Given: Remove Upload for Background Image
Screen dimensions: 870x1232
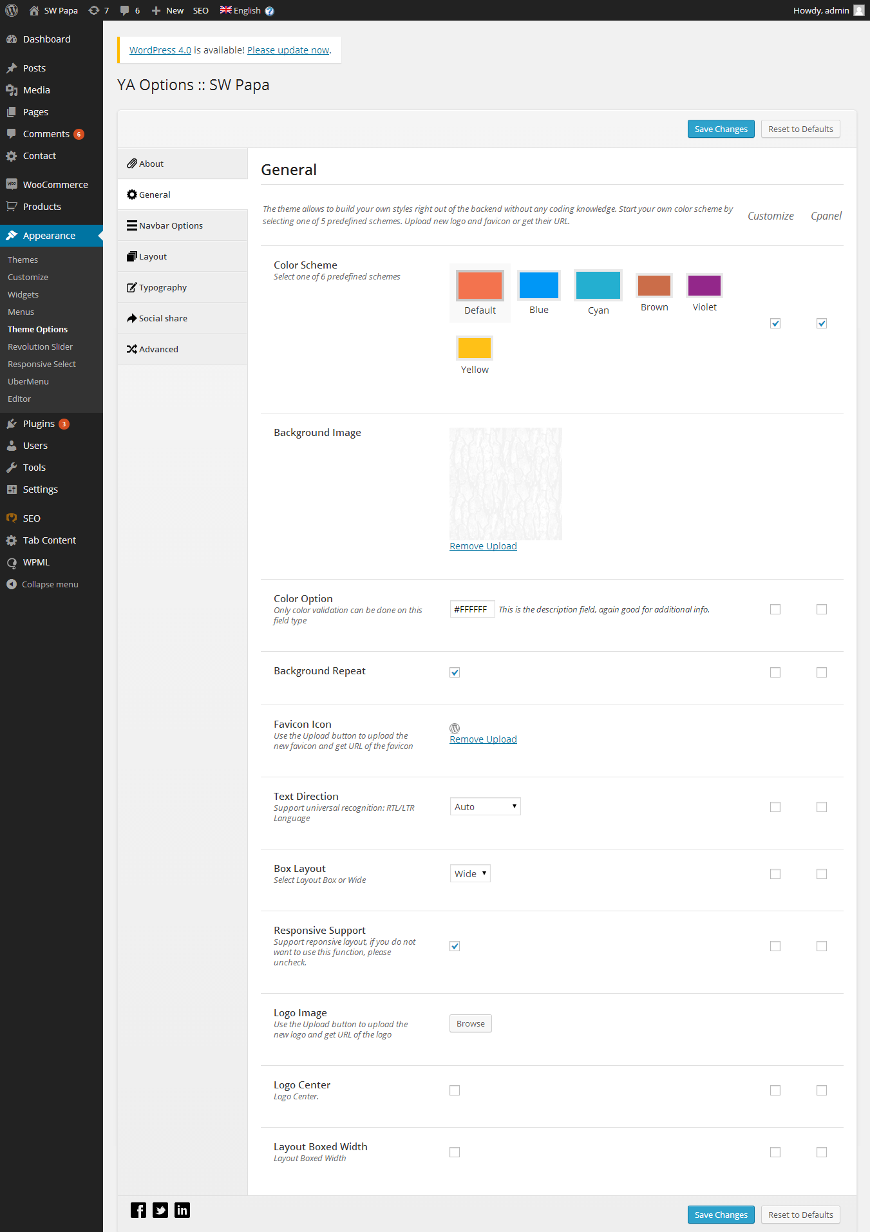Looking at the screenshot, I should 483,546.
